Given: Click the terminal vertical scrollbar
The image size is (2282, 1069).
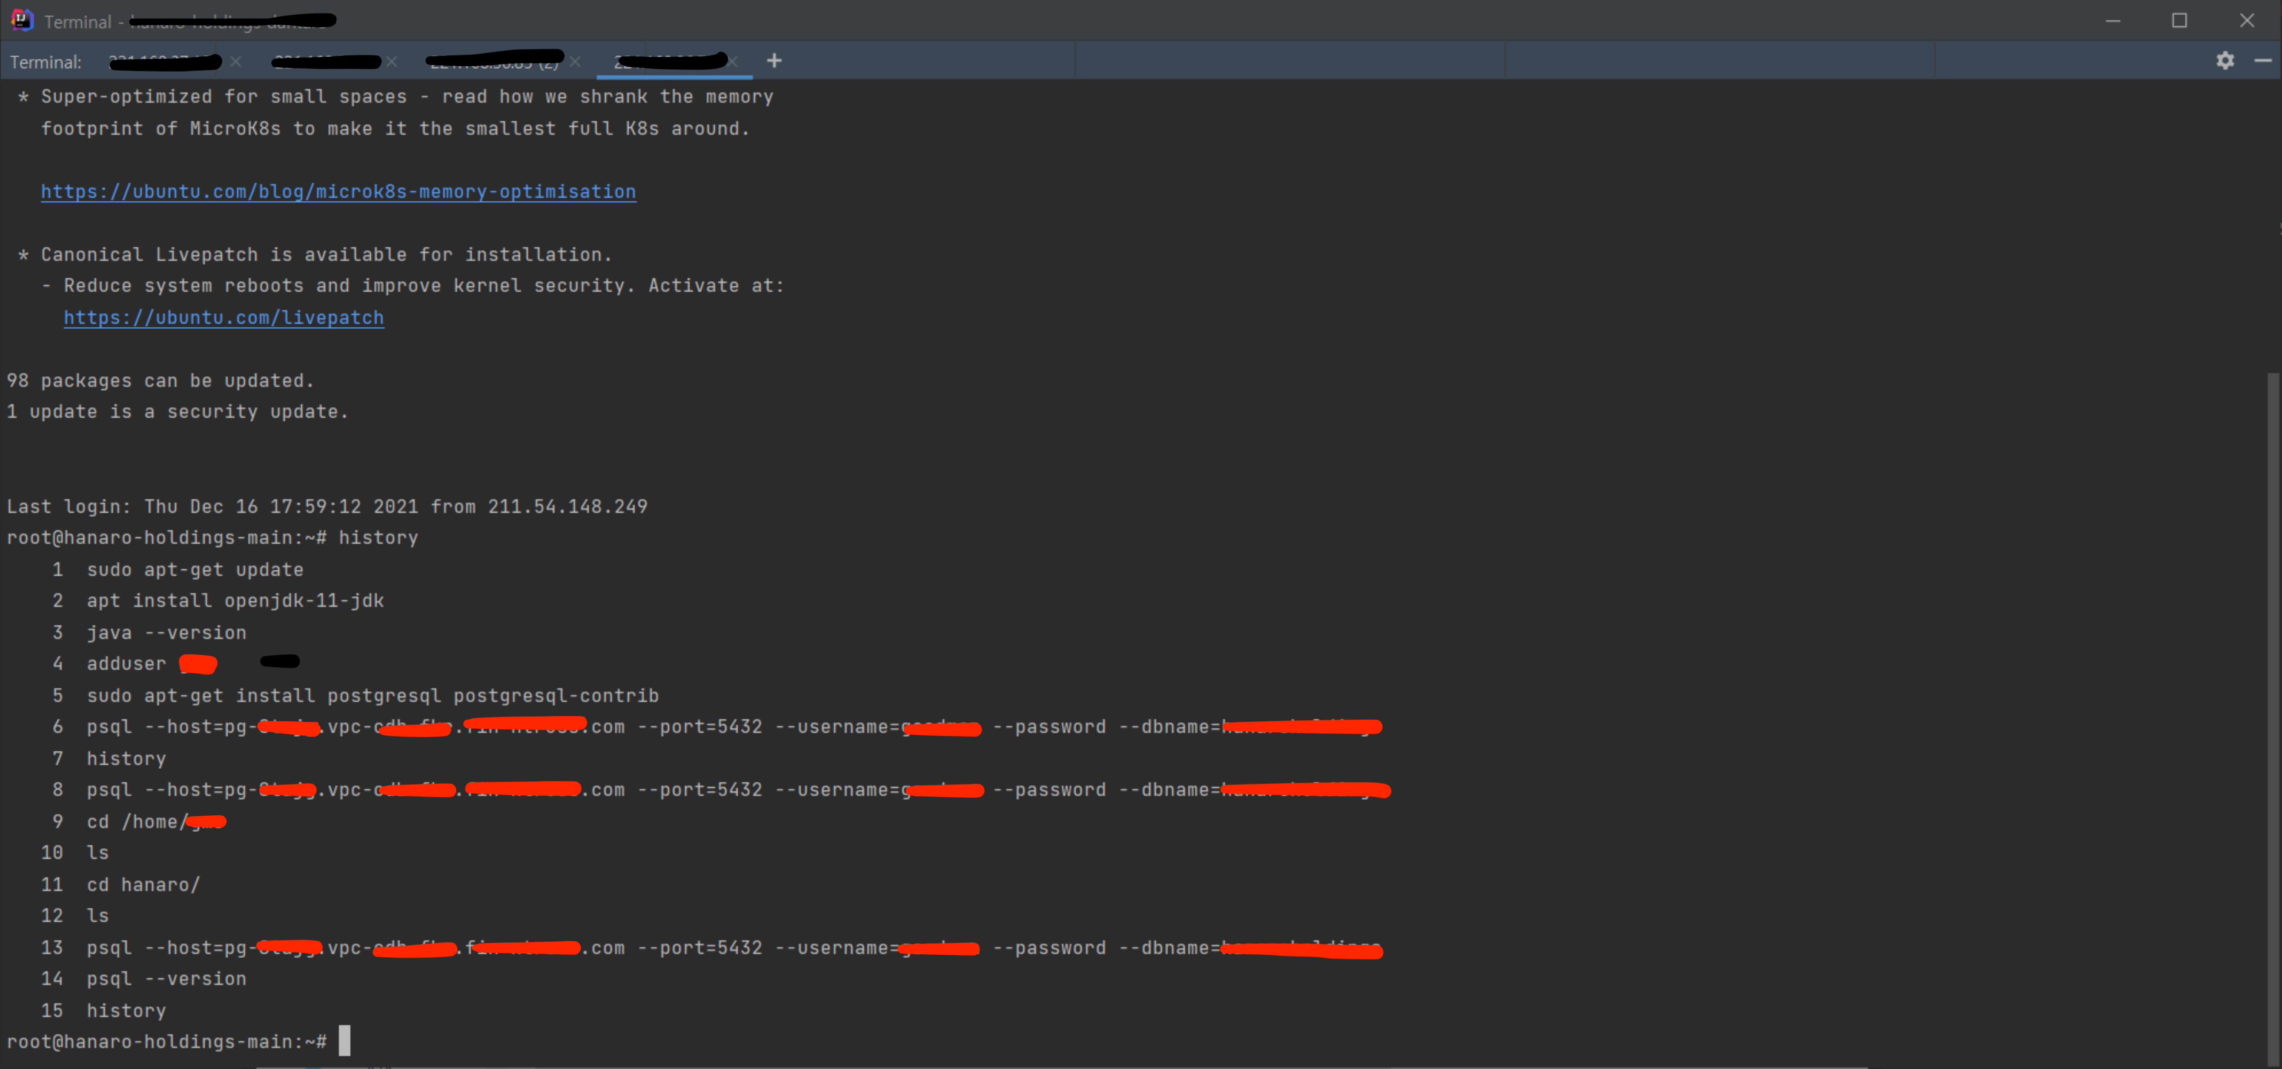Looking at the screenshot, I should coord(2273,717).
